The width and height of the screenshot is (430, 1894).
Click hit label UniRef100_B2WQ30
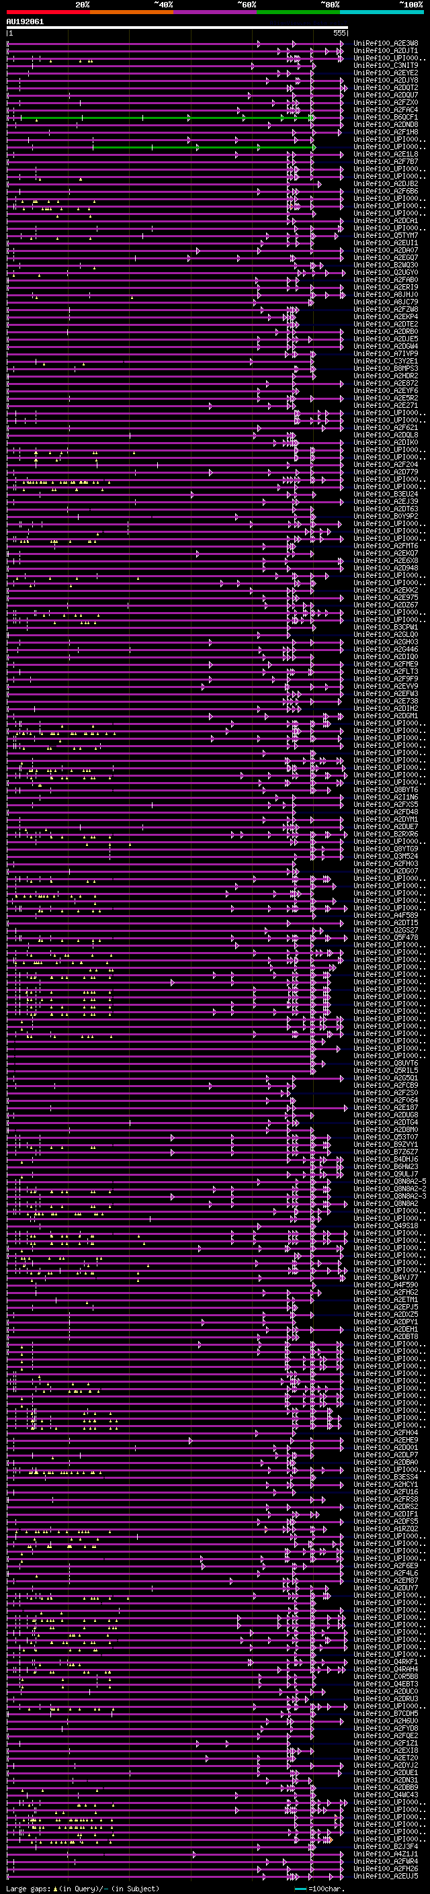coord(386,265)
